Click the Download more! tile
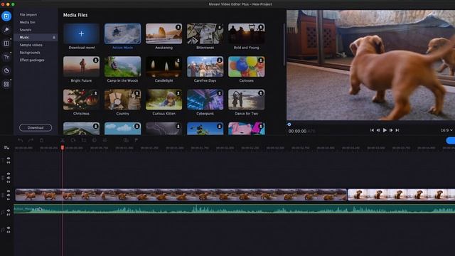 point(81,34)
